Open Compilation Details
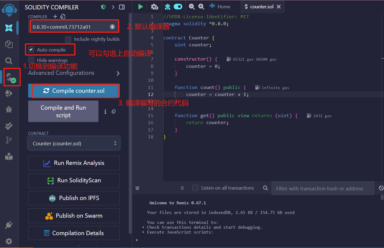Image resolution: width=384 pixels, height=248 pixels. [74, 233]
